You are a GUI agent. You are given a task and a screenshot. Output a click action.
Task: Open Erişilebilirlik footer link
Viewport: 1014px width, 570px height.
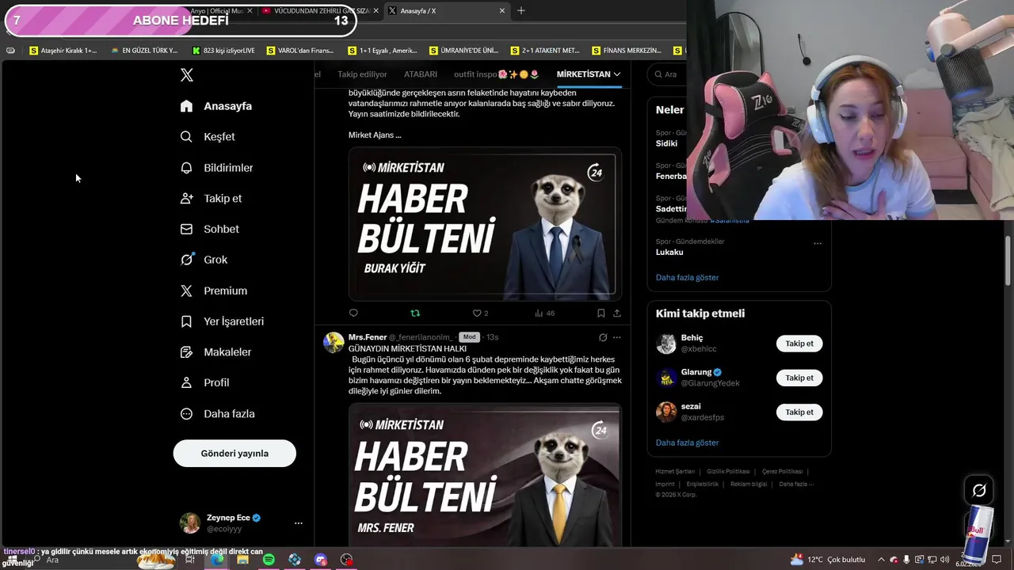pos(703,484)
